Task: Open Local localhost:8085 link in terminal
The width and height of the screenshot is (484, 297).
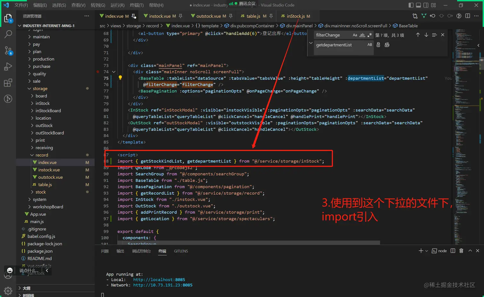Action: 159,280
